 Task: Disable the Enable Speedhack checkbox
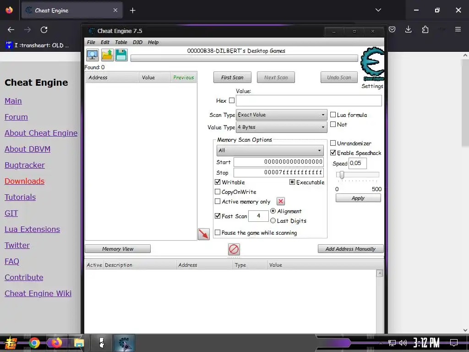tap(333, 153)
